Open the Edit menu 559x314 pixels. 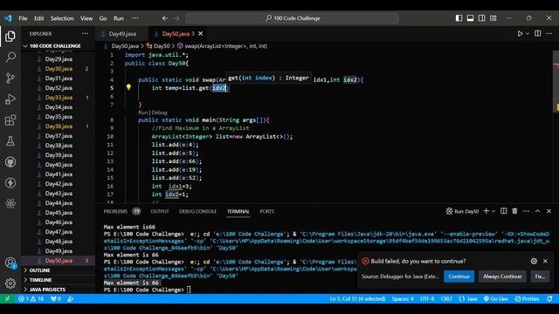click(38, 18)
